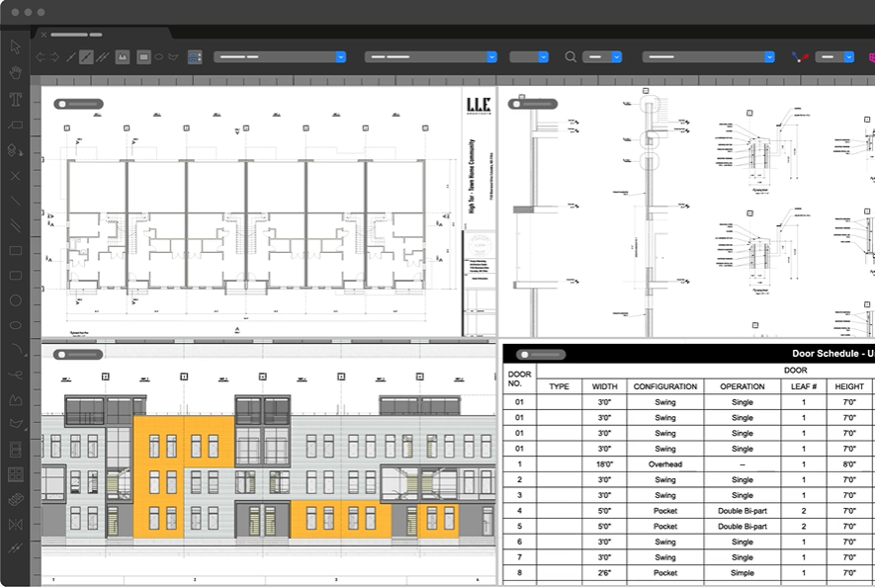This screenshot has height=587, width=875.
Task: Select the trim/split line tool at sidebar bottom
Action: coord(15,548)
